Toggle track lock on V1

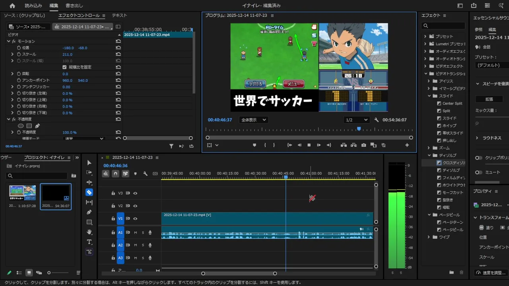coord(113,219)
